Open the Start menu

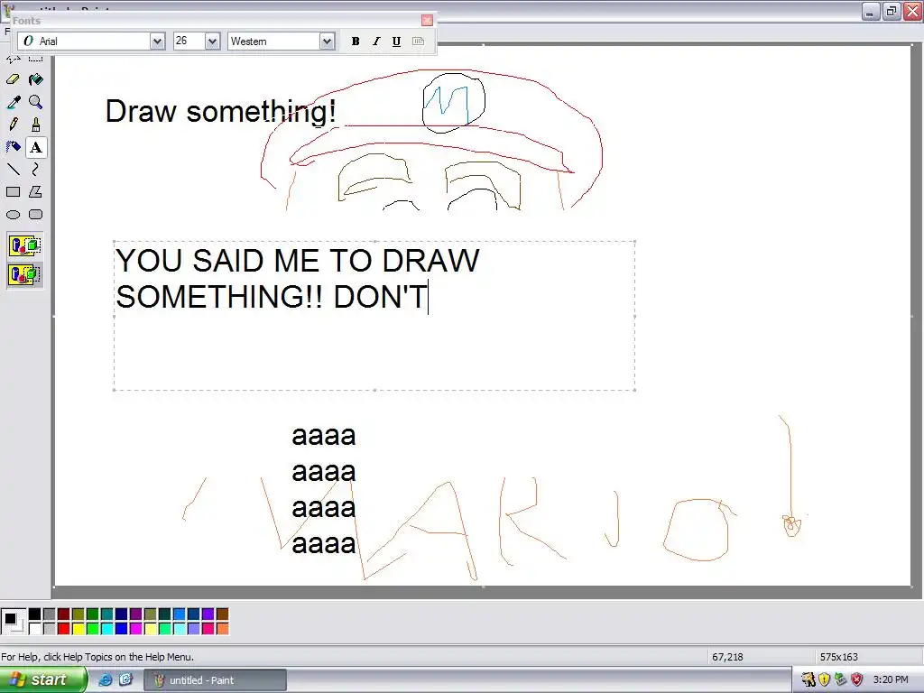[x=42, y=679]
